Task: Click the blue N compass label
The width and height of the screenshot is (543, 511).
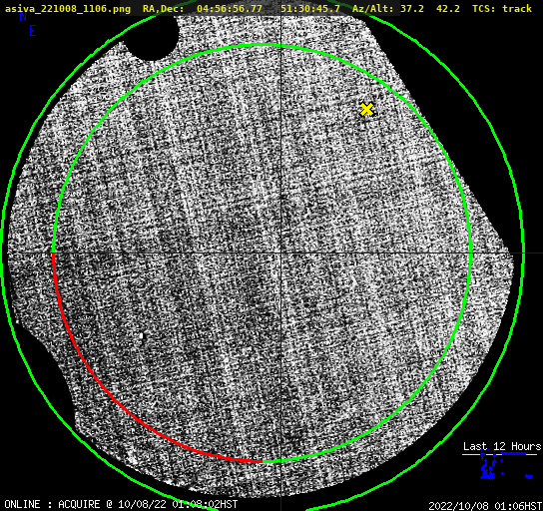Action: pos(23,16)
